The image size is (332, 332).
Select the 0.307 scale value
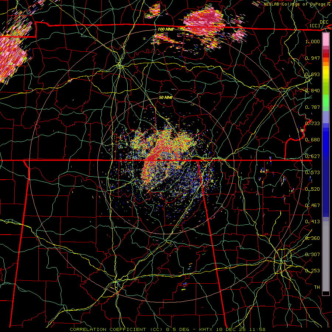click(x=312, y=254)
